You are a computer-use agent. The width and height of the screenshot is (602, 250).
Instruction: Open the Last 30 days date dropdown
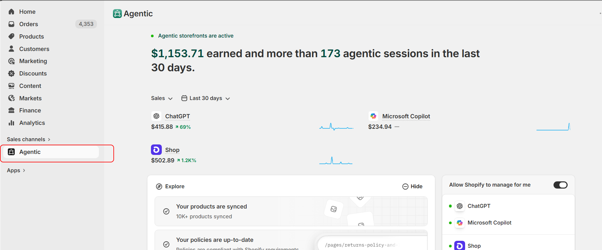[x=206, y=98]
